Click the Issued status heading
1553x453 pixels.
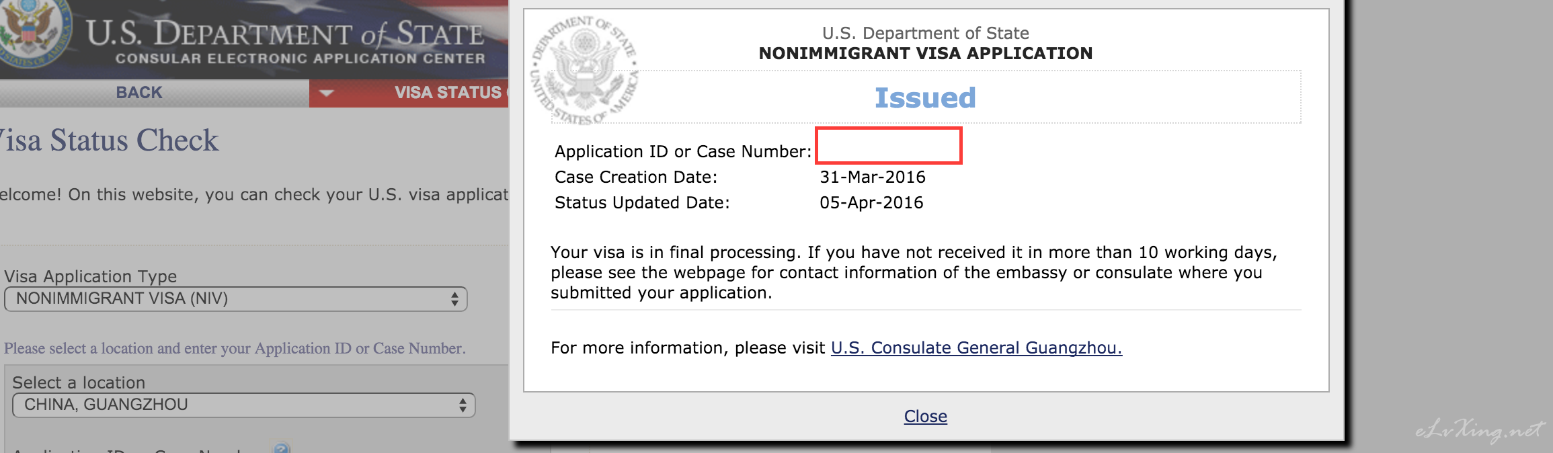coord(925,98)
